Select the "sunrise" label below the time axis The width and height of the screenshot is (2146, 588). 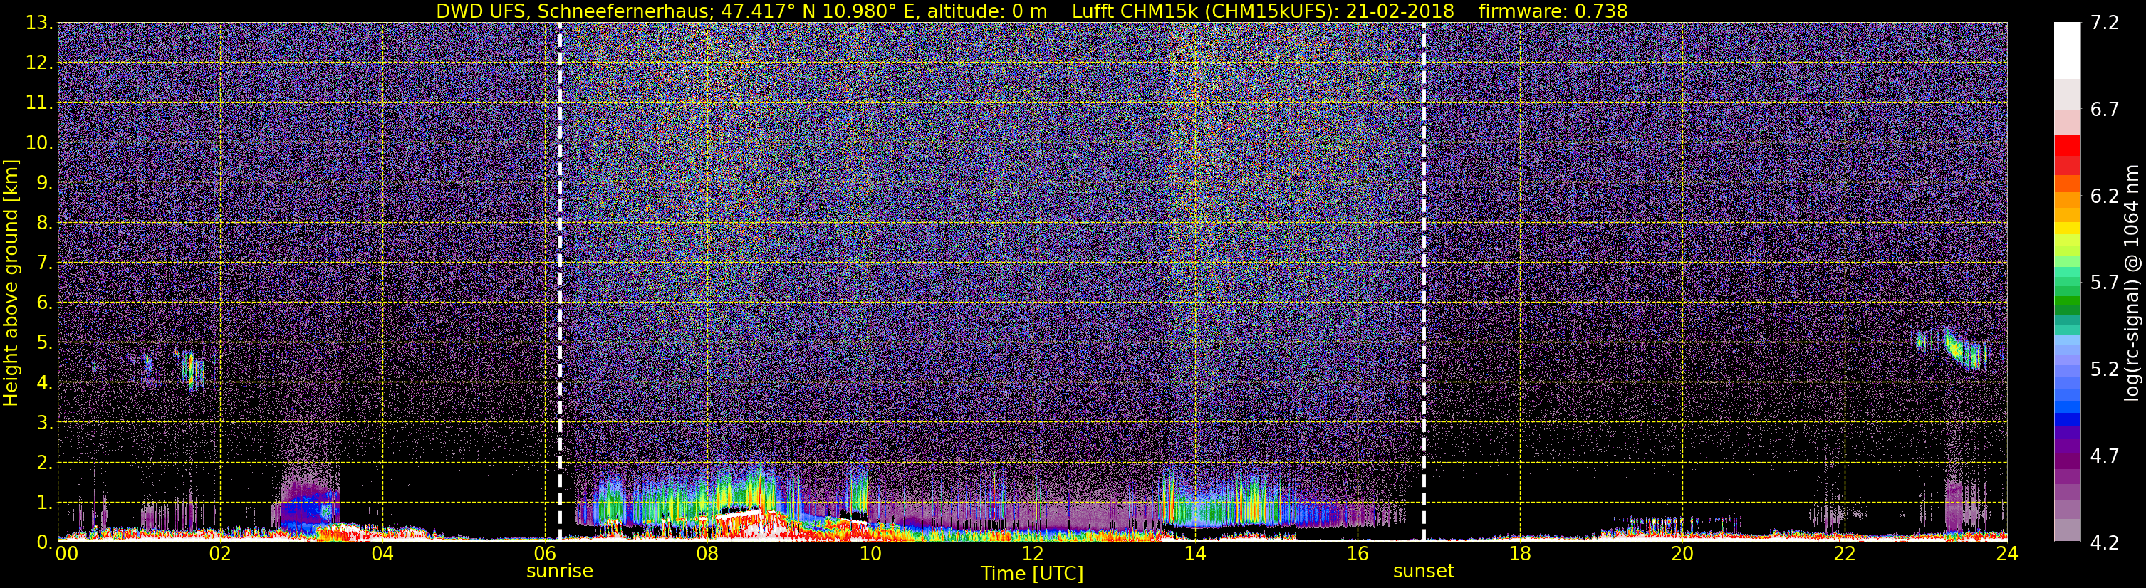[560, 572]
